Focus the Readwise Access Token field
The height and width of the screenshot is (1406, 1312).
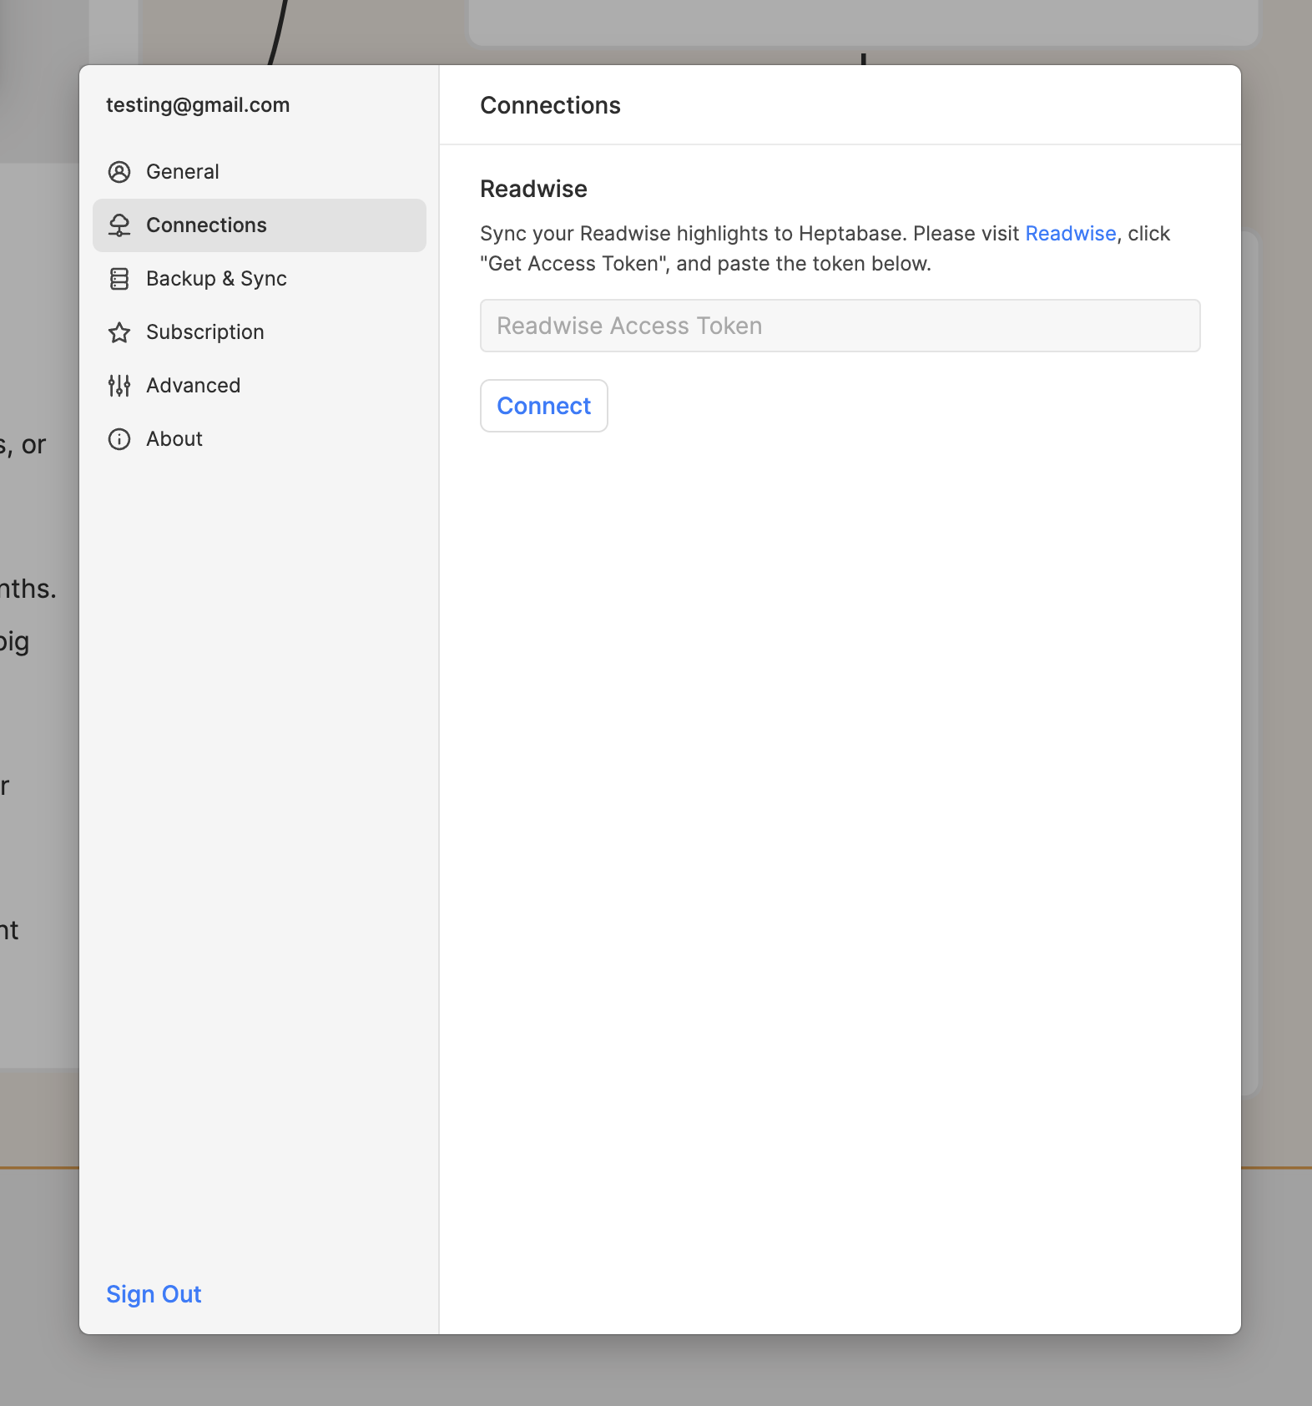(840, 326)
